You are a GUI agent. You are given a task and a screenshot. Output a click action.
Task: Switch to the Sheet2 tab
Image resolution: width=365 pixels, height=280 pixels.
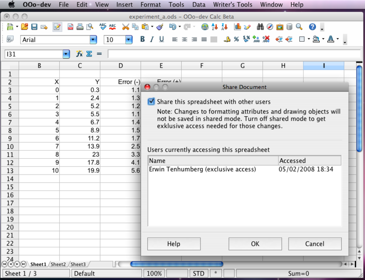(58, 265)
